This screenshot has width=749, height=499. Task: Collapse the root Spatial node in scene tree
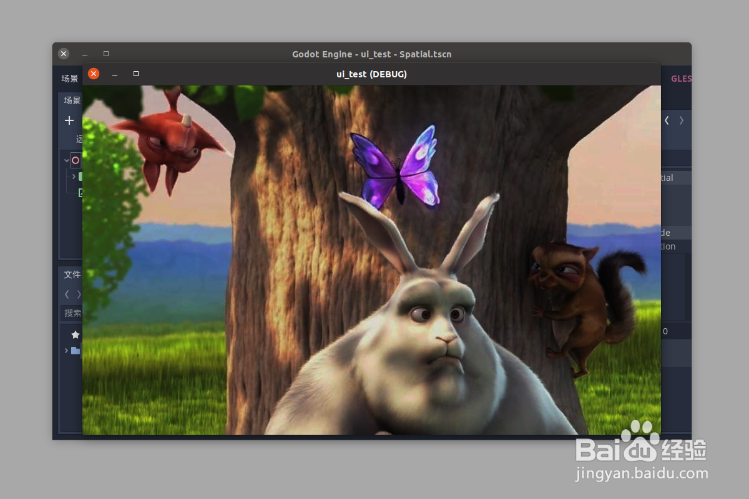click(x=66, y=160)
